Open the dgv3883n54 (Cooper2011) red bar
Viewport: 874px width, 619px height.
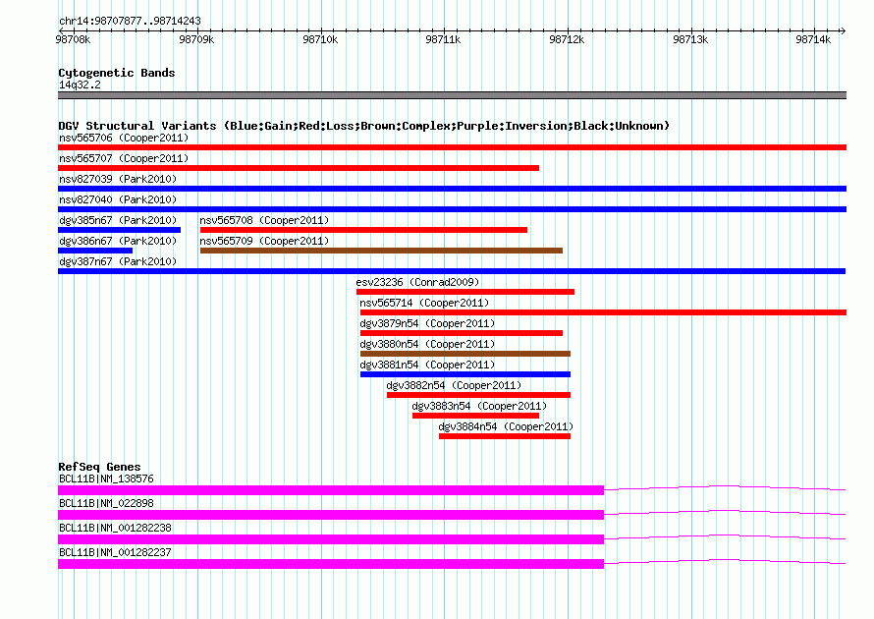(x=476, y=416)
